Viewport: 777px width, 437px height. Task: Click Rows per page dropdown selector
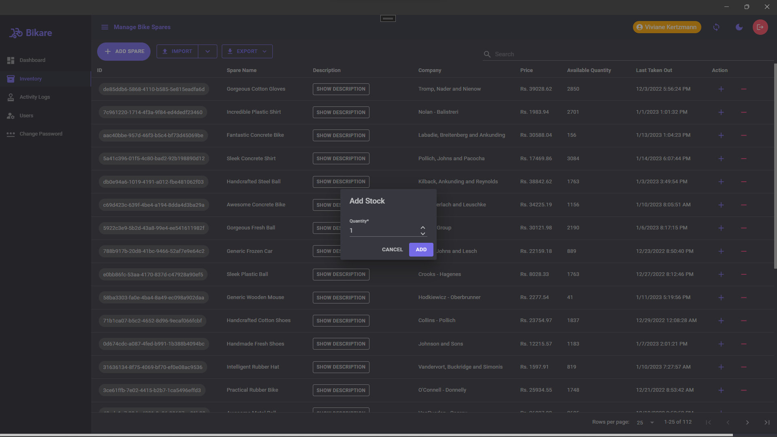click(x=645, y=422)
